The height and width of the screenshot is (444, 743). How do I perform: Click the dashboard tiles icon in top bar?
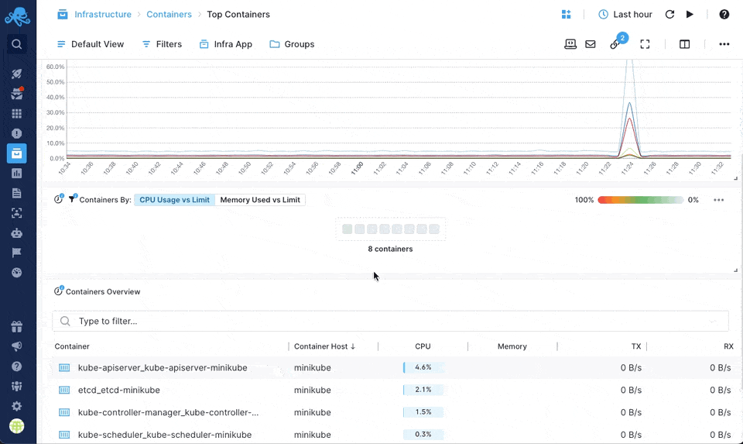pos(566,14)
